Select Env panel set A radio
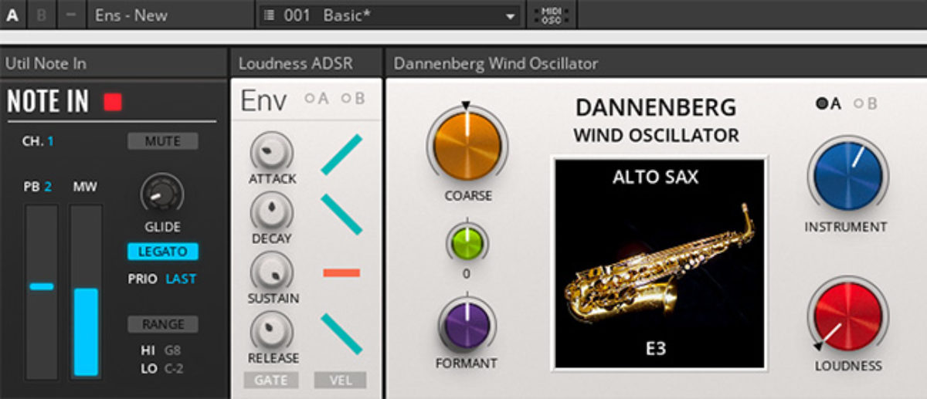 (310, 99)
